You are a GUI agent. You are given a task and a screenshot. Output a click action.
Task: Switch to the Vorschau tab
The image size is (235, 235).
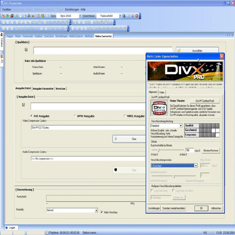pos(61,89)
